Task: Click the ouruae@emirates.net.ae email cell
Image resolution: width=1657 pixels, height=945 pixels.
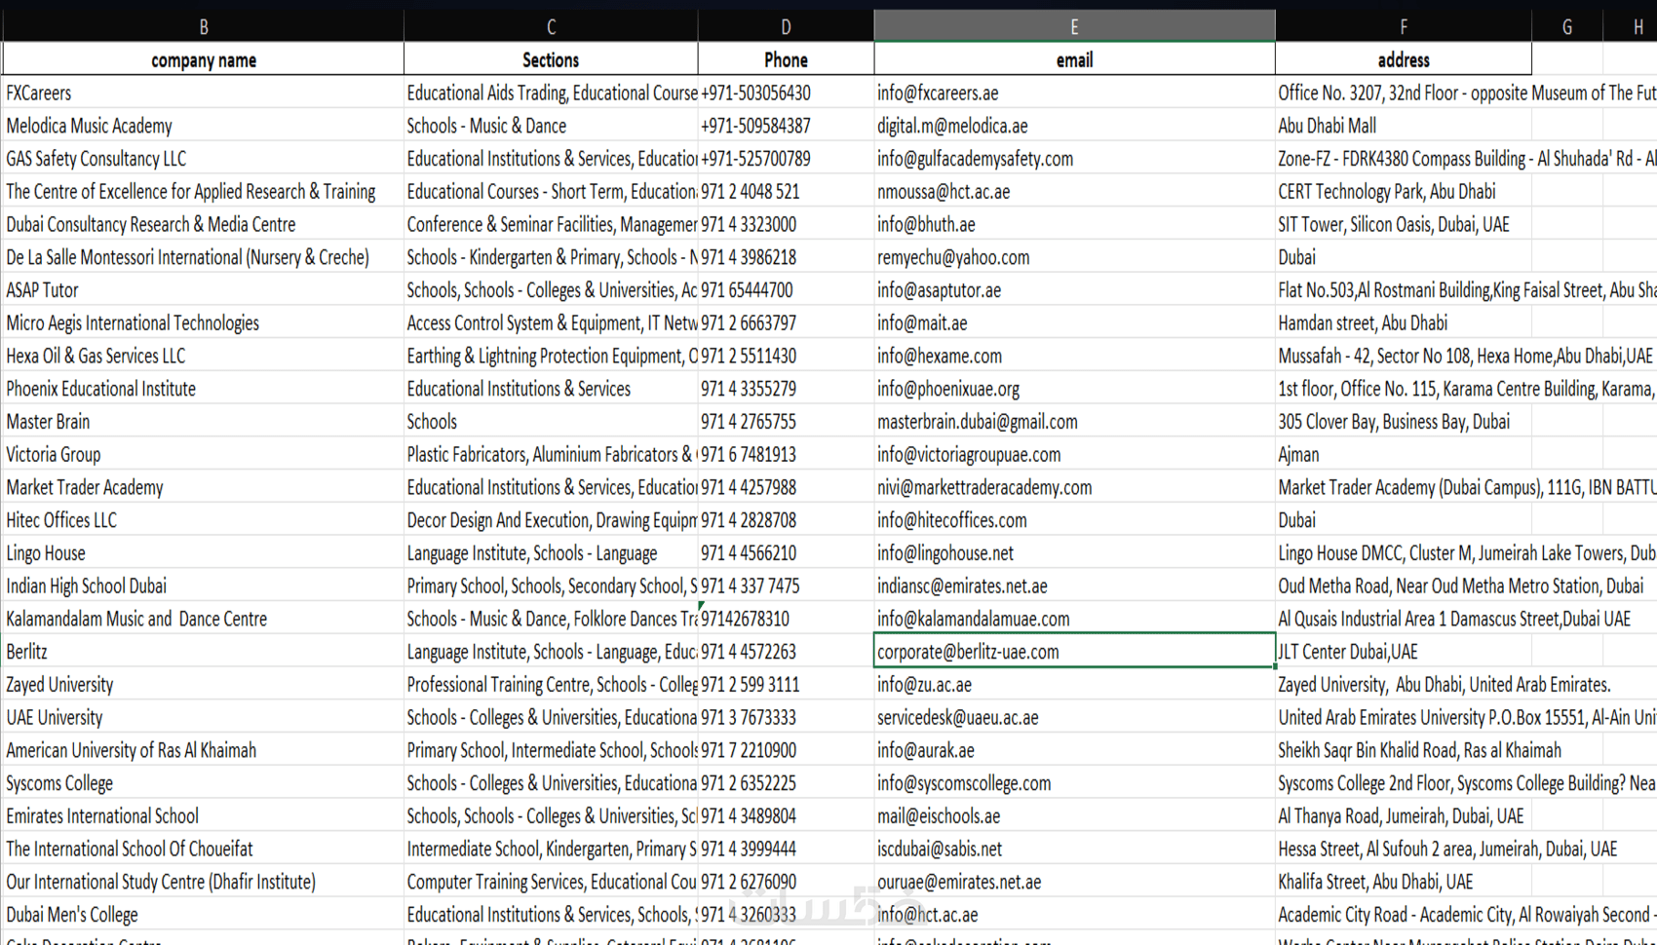Action: 1074,882
